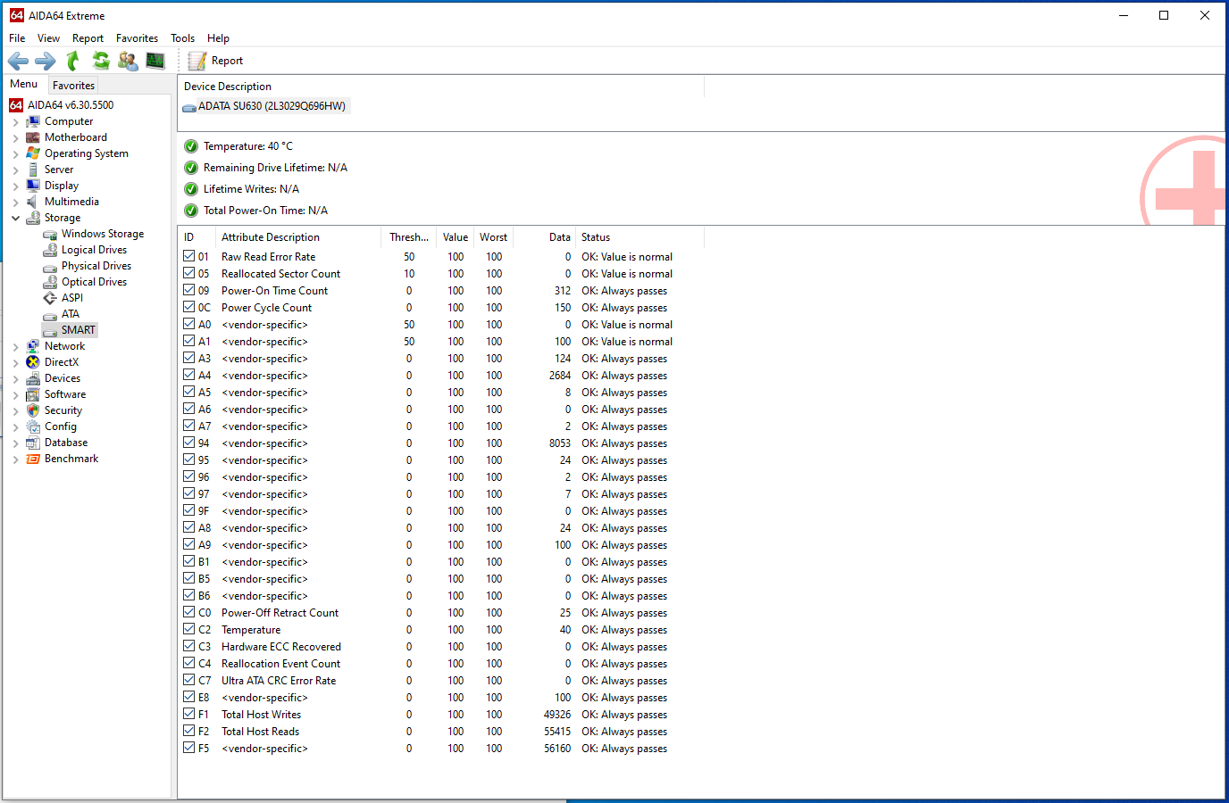The image size is (1229, 803).
Task: Switch to the Menu tab in sidebar
Action: click(x=24, y=84)
